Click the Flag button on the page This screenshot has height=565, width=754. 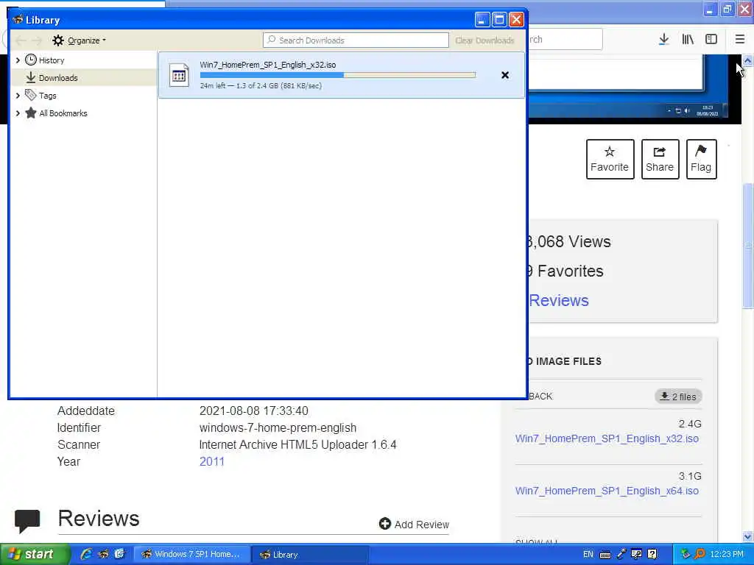click(x=701, y=159)
